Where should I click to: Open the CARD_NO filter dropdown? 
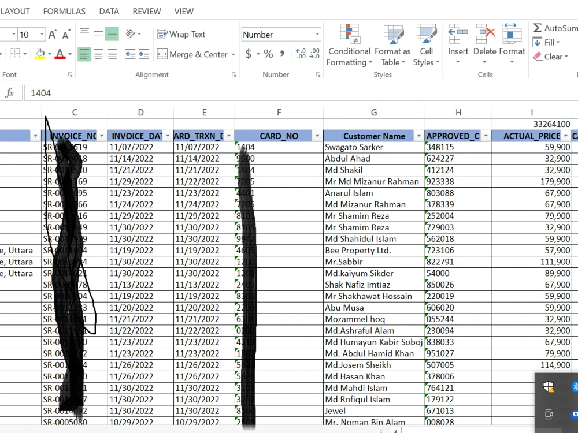[x=317, y=136]
